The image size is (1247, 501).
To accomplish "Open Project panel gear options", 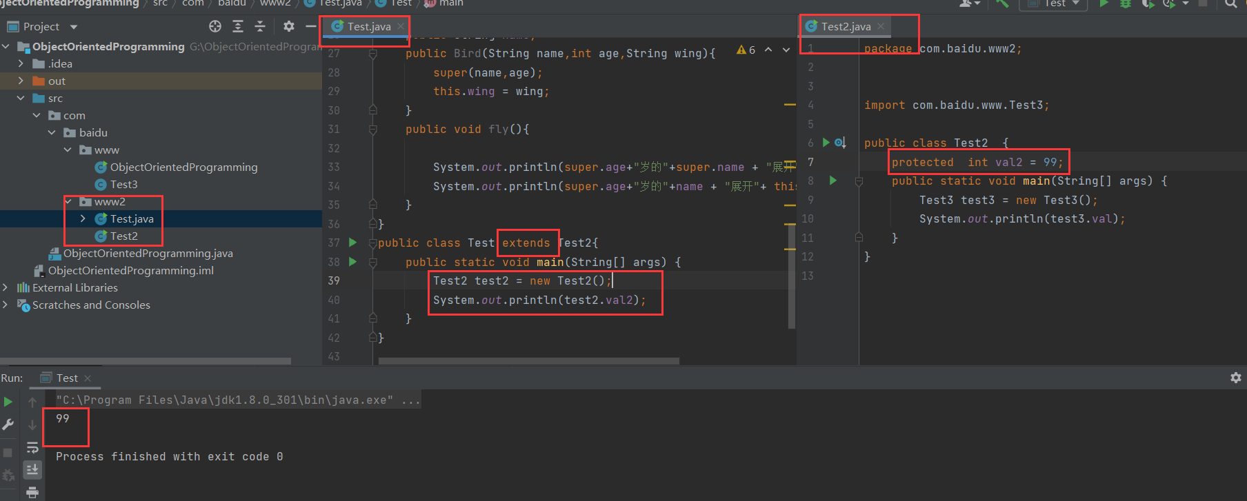I will point(288,26).
